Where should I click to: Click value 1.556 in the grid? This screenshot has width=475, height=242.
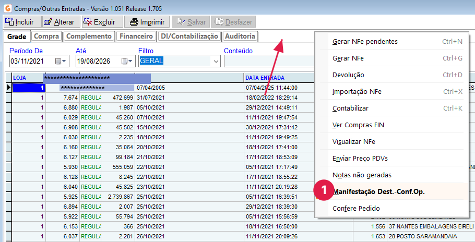[x=370, y=226]
